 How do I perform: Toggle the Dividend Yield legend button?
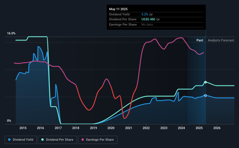[21, 140]
